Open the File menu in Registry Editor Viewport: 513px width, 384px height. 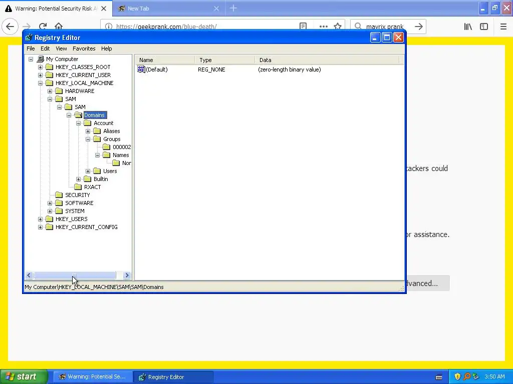coord(31,48)
